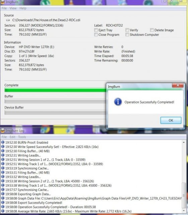The image size is (188, 215).
Task: Click the log scrollbar up arrow
Action: [x=184, y=142]
